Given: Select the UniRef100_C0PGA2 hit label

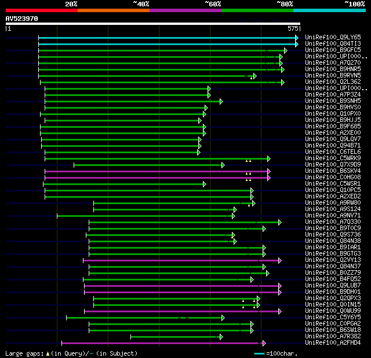Looking at the screenshot, I should coord(333,324).
